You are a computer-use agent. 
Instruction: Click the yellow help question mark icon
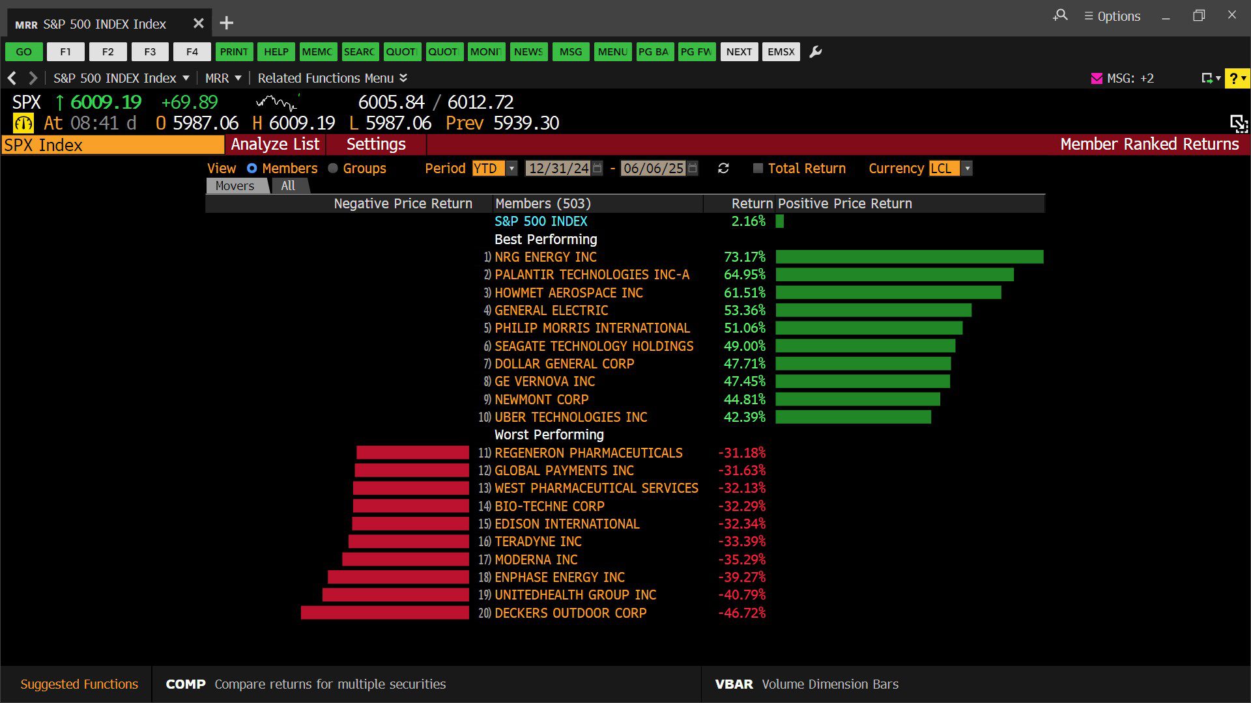(1233, 79)
